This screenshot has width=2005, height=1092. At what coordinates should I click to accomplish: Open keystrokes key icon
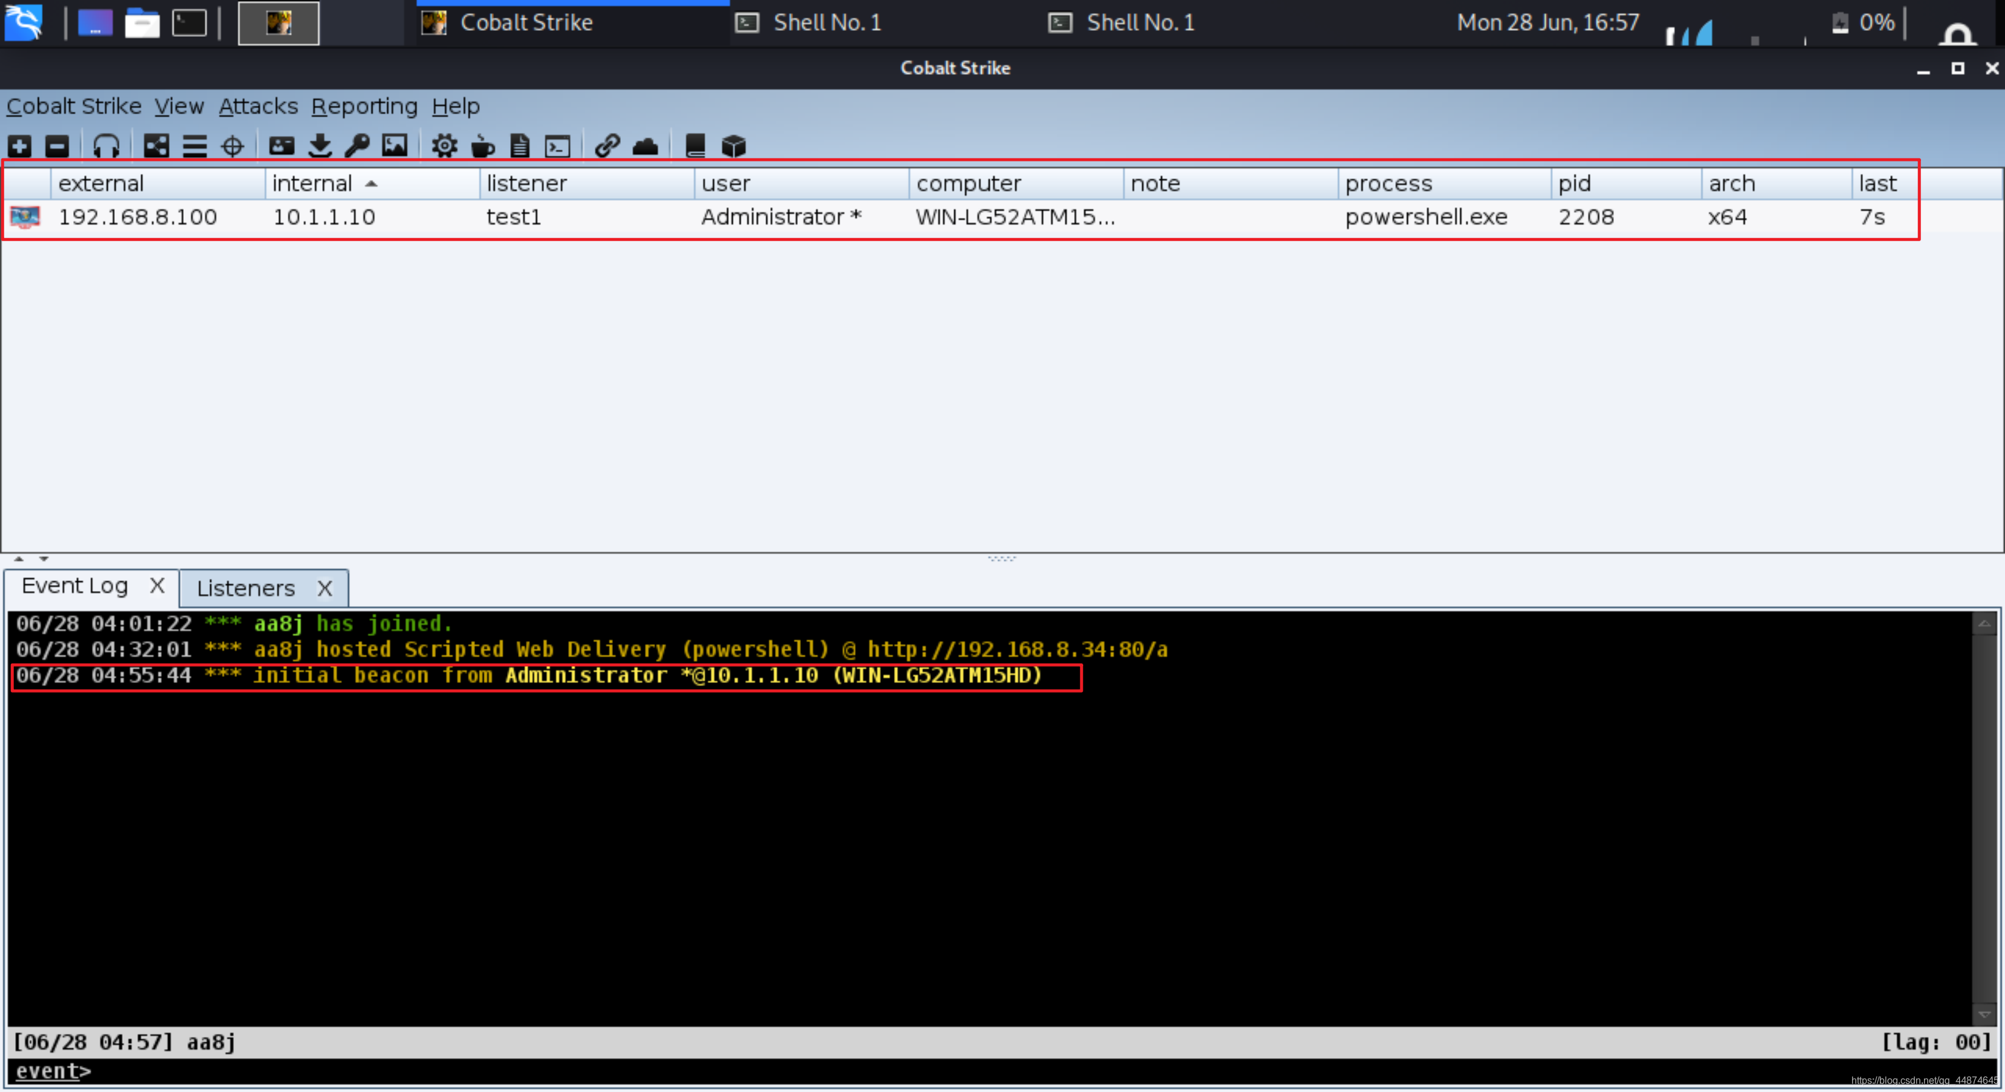tap(357, 146)
